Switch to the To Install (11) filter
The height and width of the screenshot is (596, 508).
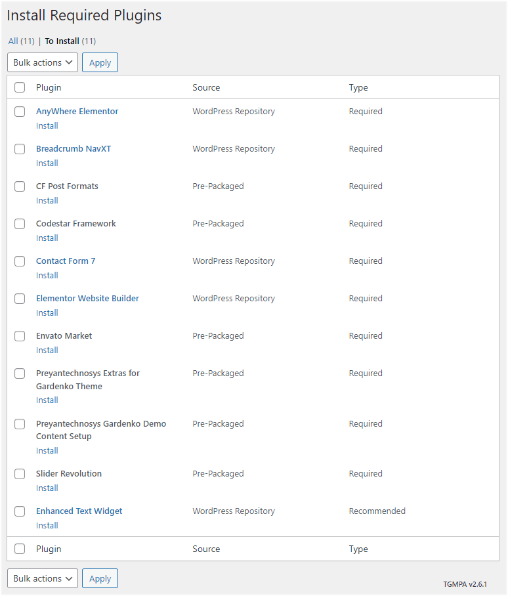click(70, 41)
